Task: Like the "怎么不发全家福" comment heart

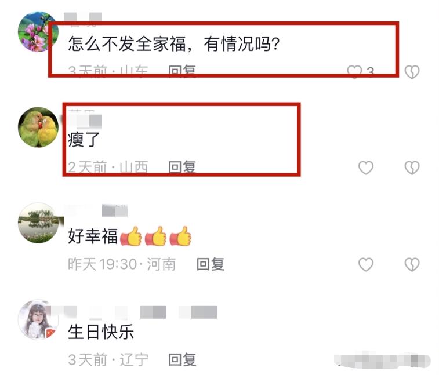Action: (x=354, y=72)
